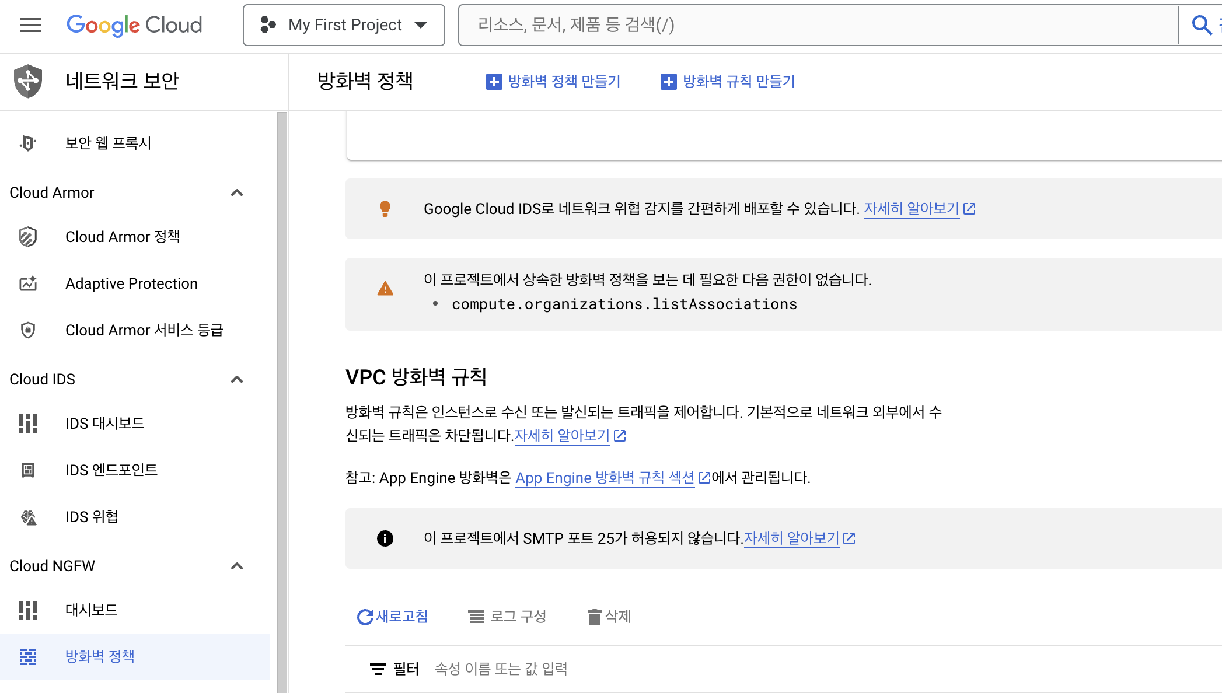The image size is (1222, 693).
Task: Click compute.organizations.listAssociations permission text
Action: click(624, 304)
